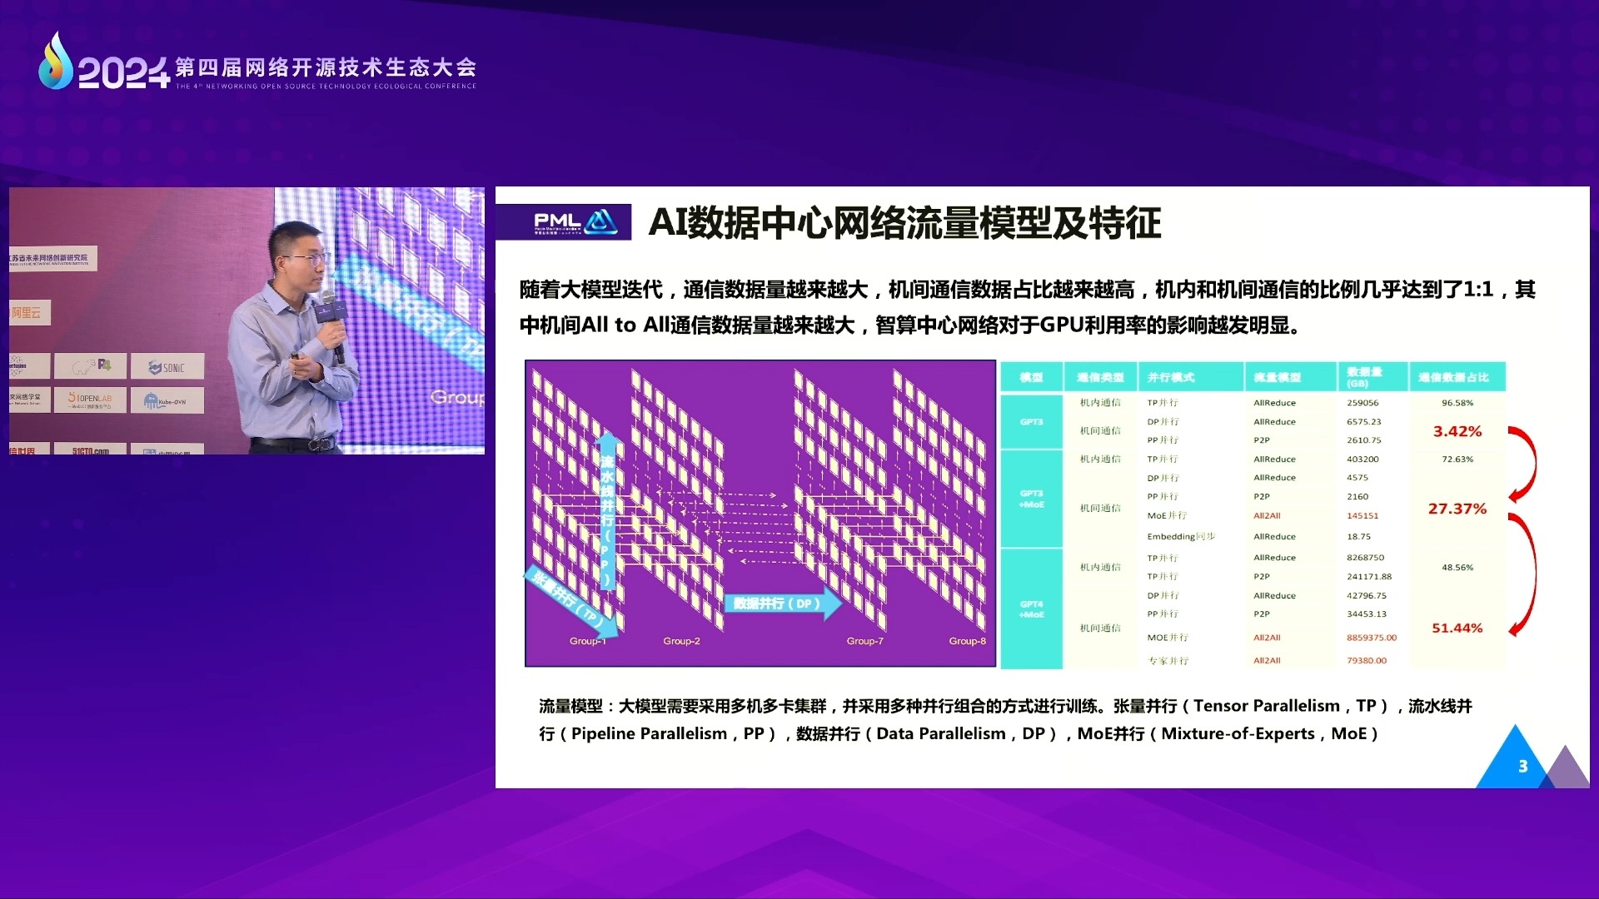Click the 专家并行 cell
1599x899 pixels.
coord(1168,661)
